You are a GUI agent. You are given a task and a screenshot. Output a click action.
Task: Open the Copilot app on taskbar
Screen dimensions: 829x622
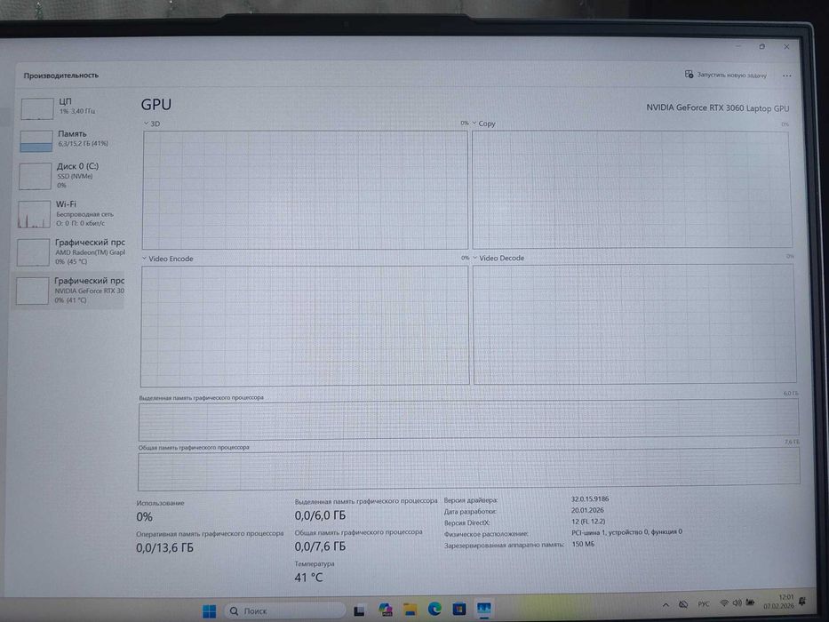pos(386,610)
